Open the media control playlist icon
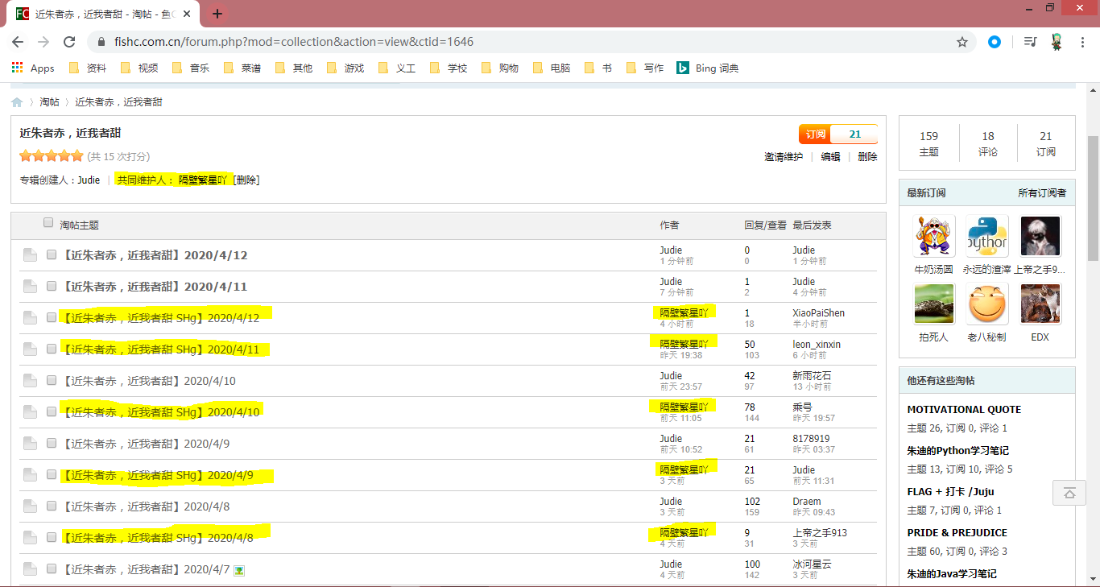The height and width of the screenshot is (587, 1100). [1030, 42]
